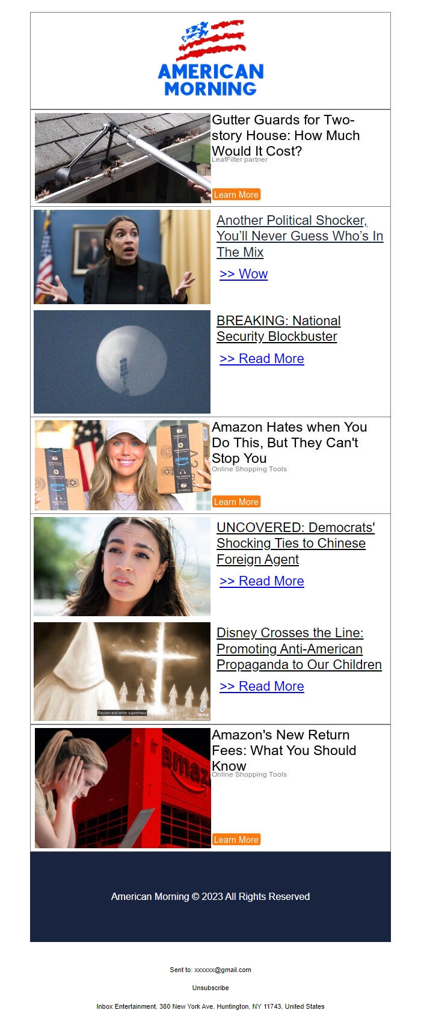Open the white balloon image
Viewport: 421px width, 1034px height.
pyautogui.click(x=122, y=362)
